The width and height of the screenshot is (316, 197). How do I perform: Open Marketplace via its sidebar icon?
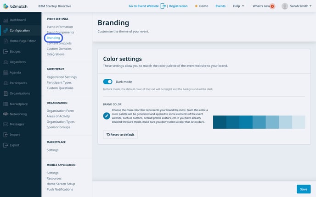click(x=6, y=104)
